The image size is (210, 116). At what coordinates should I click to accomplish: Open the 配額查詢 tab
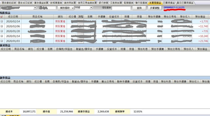(129, 3)
